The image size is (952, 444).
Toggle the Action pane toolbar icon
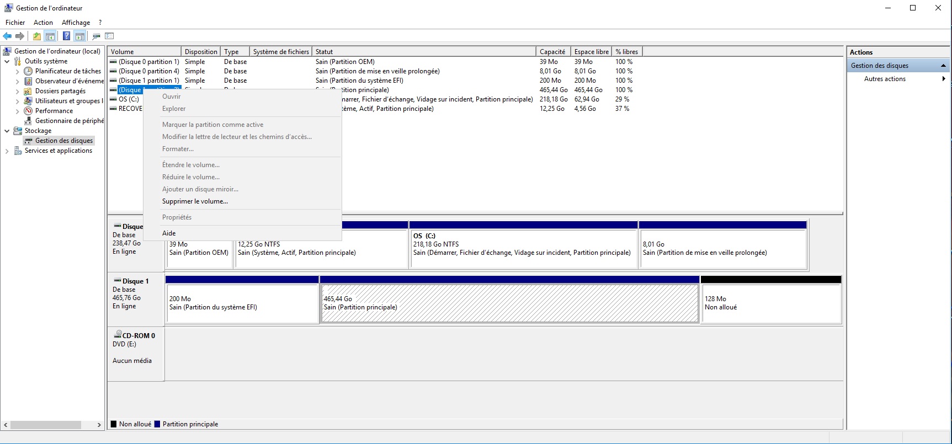(x=80, y=36)
